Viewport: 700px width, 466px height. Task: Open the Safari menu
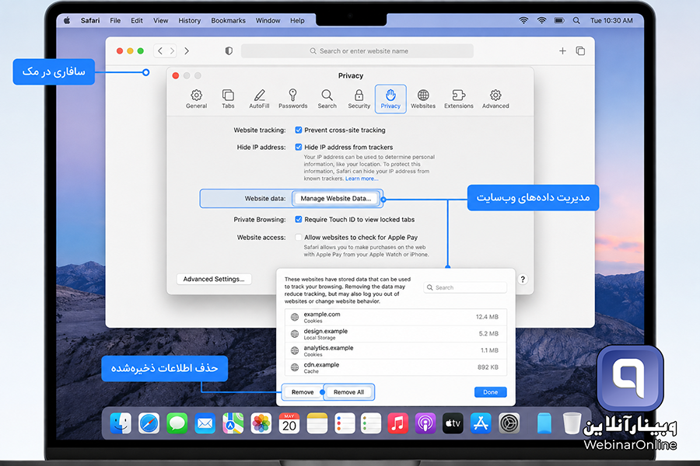point(90,20)
